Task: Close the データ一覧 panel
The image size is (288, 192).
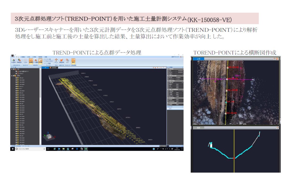Action: 40,67
